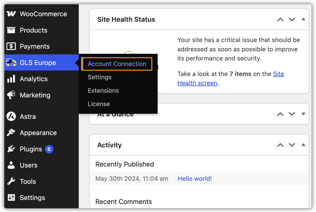Move Site Health Status widget down

[x=292, y=20]
